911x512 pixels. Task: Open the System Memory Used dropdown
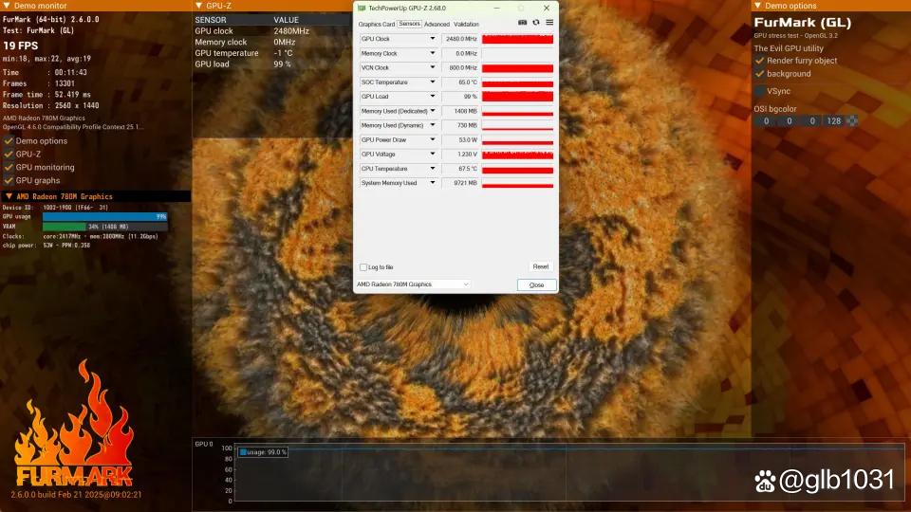click(x=433, y=183)
